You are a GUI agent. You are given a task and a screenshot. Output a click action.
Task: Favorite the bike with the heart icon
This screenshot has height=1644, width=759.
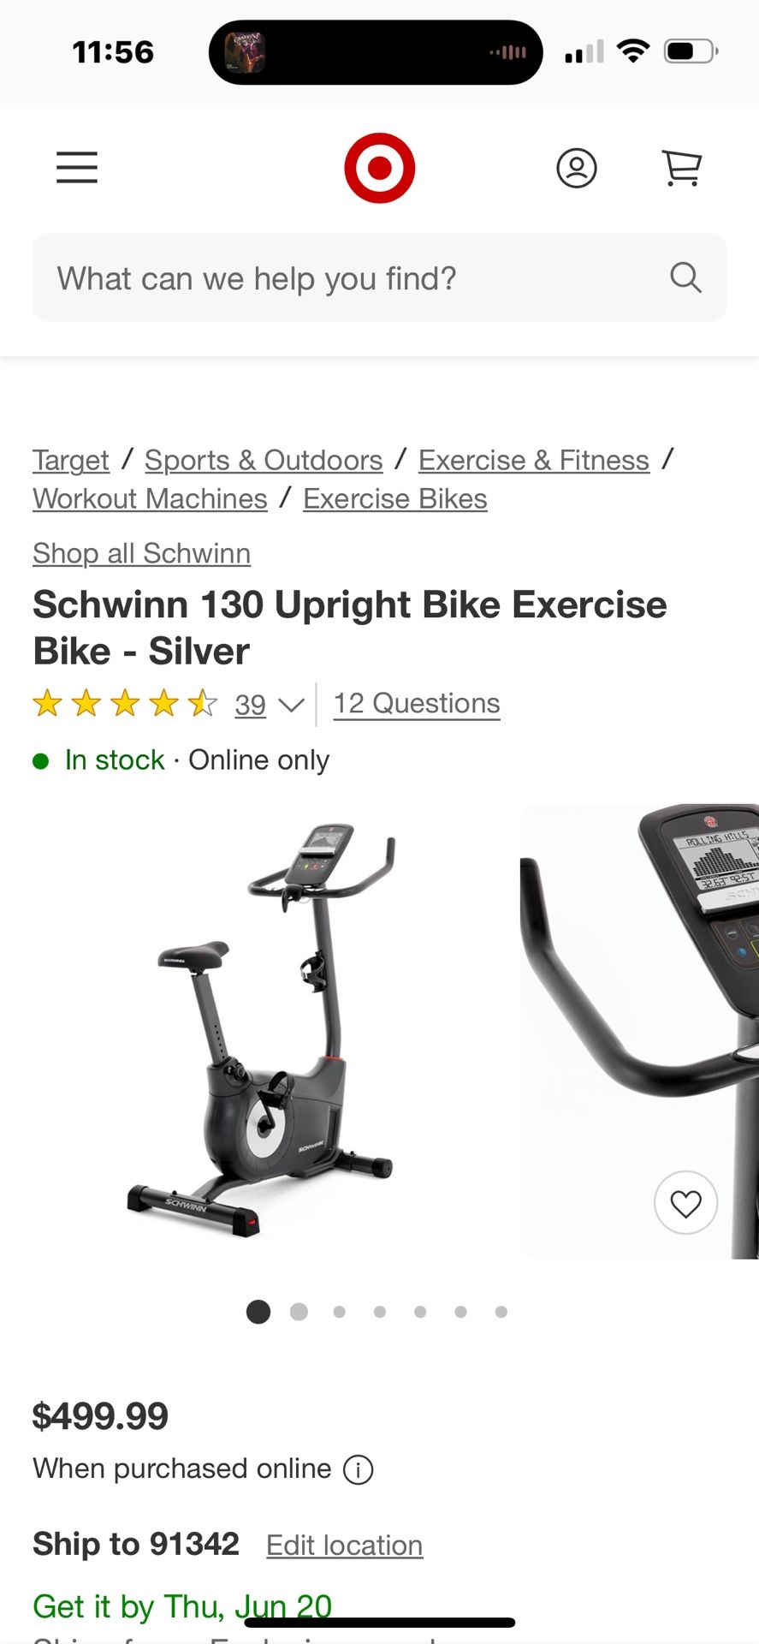pyautogui.click(x=685, y=1202)
